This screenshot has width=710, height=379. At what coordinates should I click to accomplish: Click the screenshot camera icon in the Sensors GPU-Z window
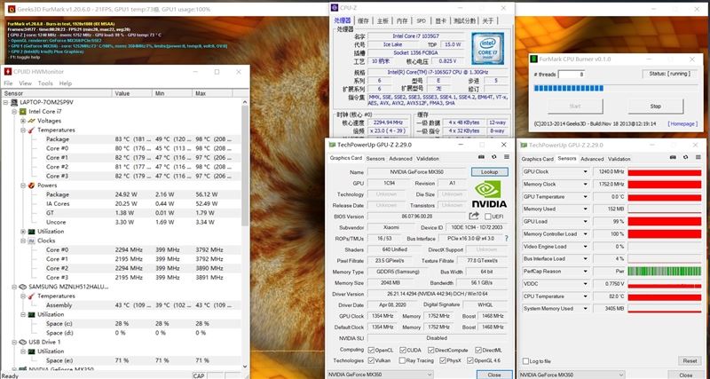(673, 157)
